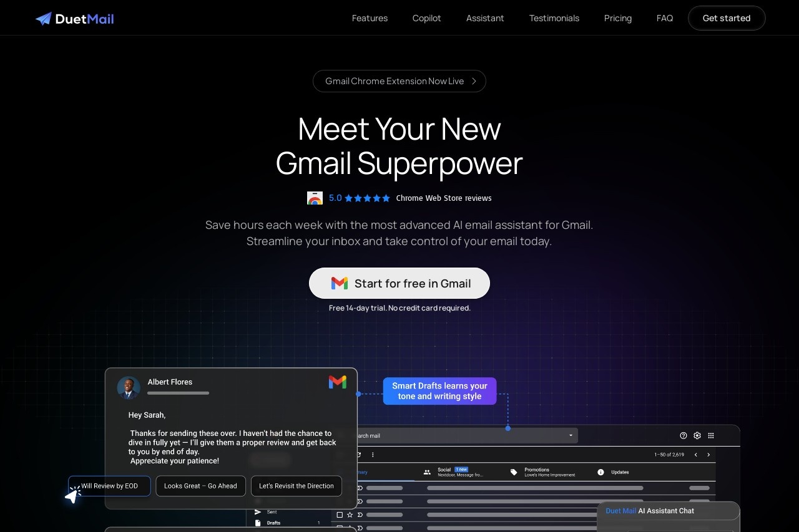
Task: Jump to Testimonials section
Action: pos(554,18)
